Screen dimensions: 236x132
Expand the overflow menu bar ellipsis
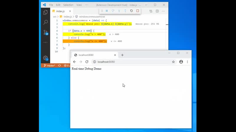(x=87, y=5)
